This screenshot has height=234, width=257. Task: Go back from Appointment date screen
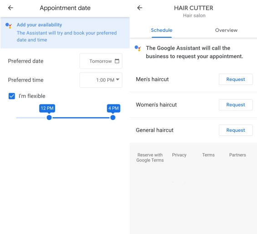click(x=10, y=8)
